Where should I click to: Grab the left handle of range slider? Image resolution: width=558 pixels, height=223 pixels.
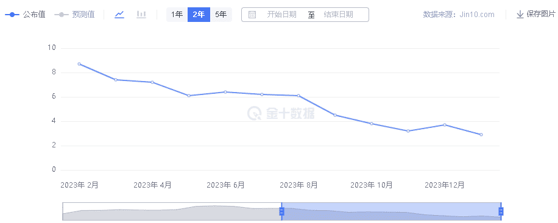[x=282, y=211]
